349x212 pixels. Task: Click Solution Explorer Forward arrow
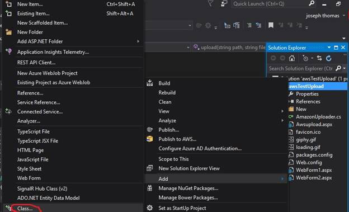pos(282,58)
